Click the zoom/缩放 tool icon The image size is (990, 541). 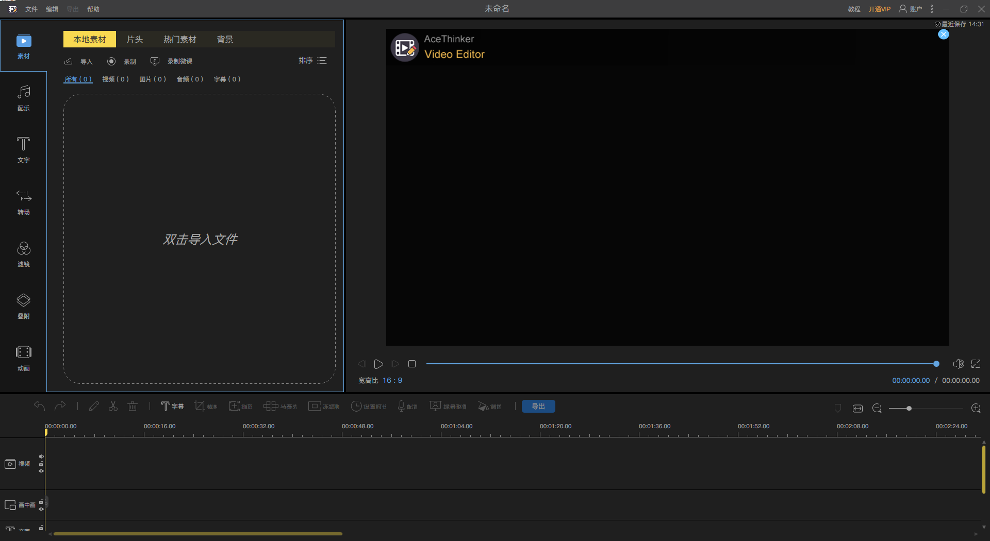(x=240, y=407)
